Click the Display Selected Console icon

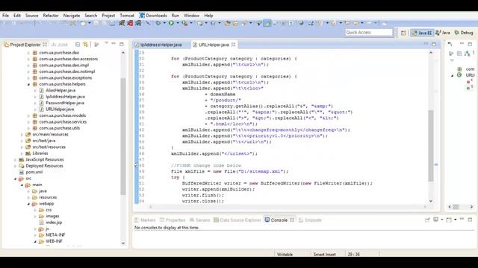436,220
